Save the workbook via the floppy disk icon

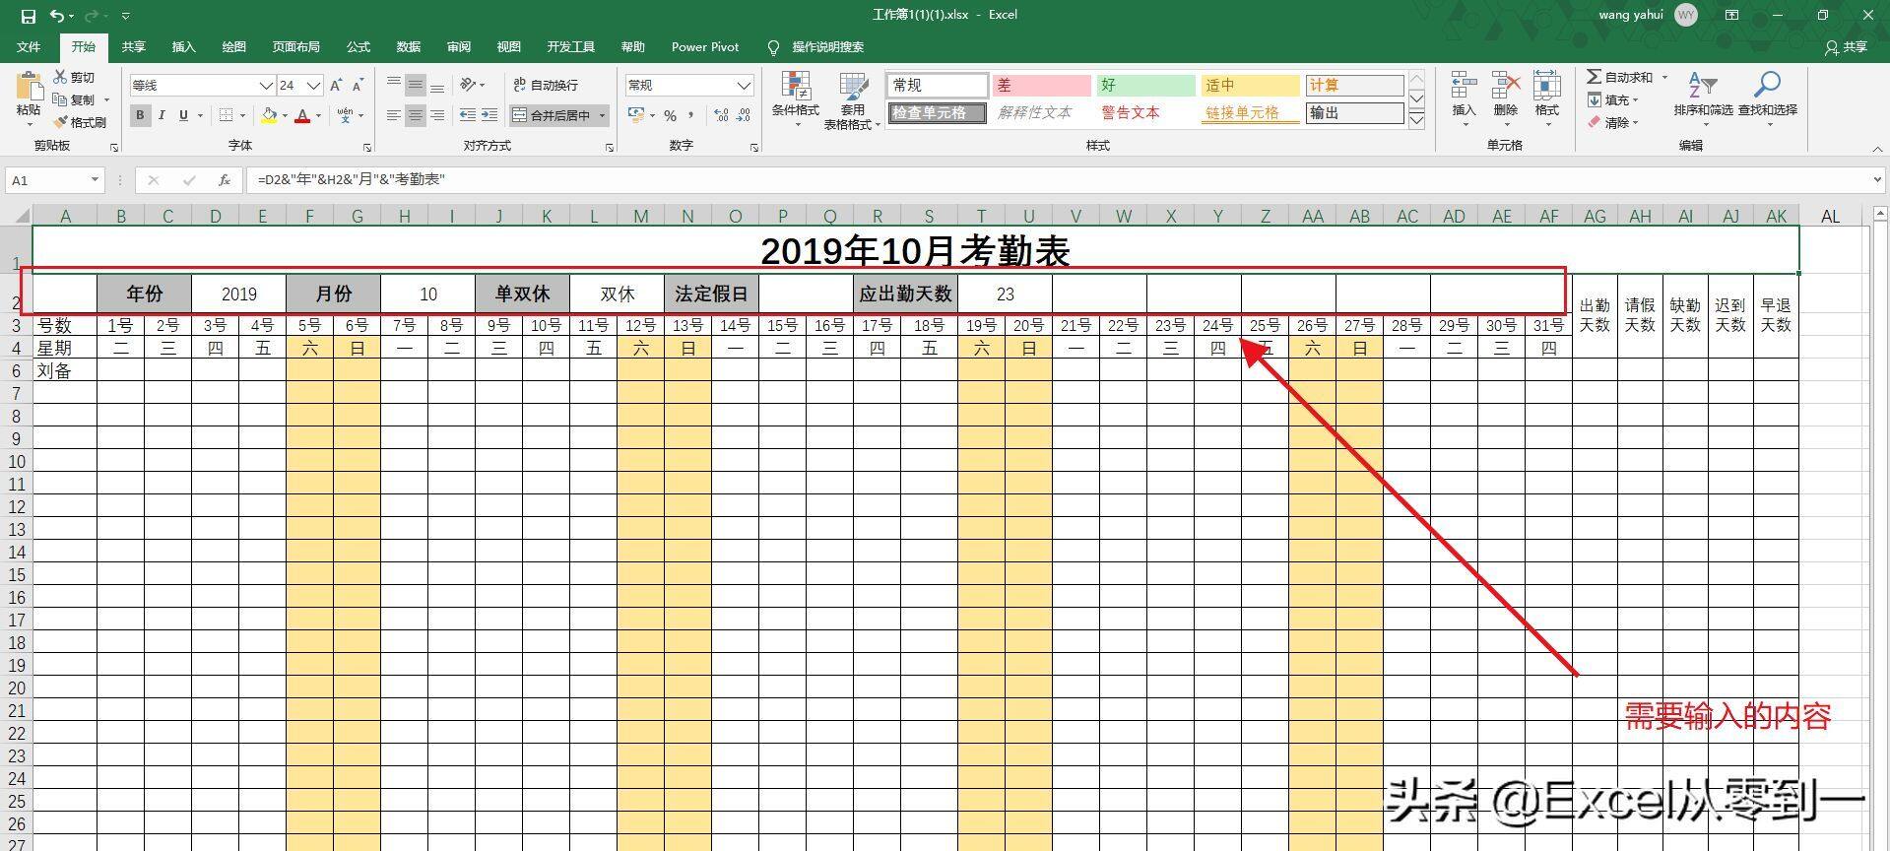click(x=28, y=16)
